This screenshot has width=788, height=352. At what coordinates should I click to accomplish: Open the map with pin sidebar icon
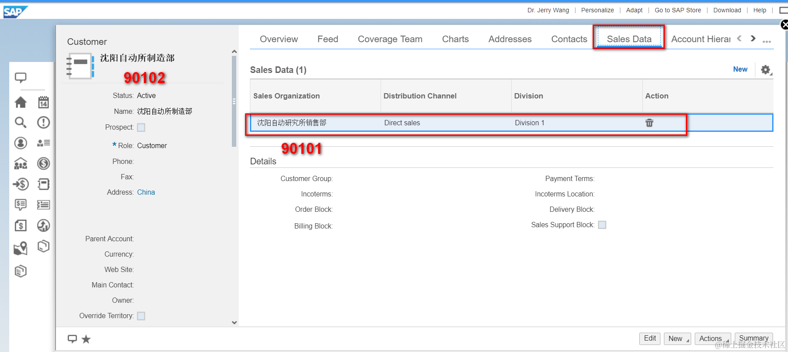coord(21,248)
